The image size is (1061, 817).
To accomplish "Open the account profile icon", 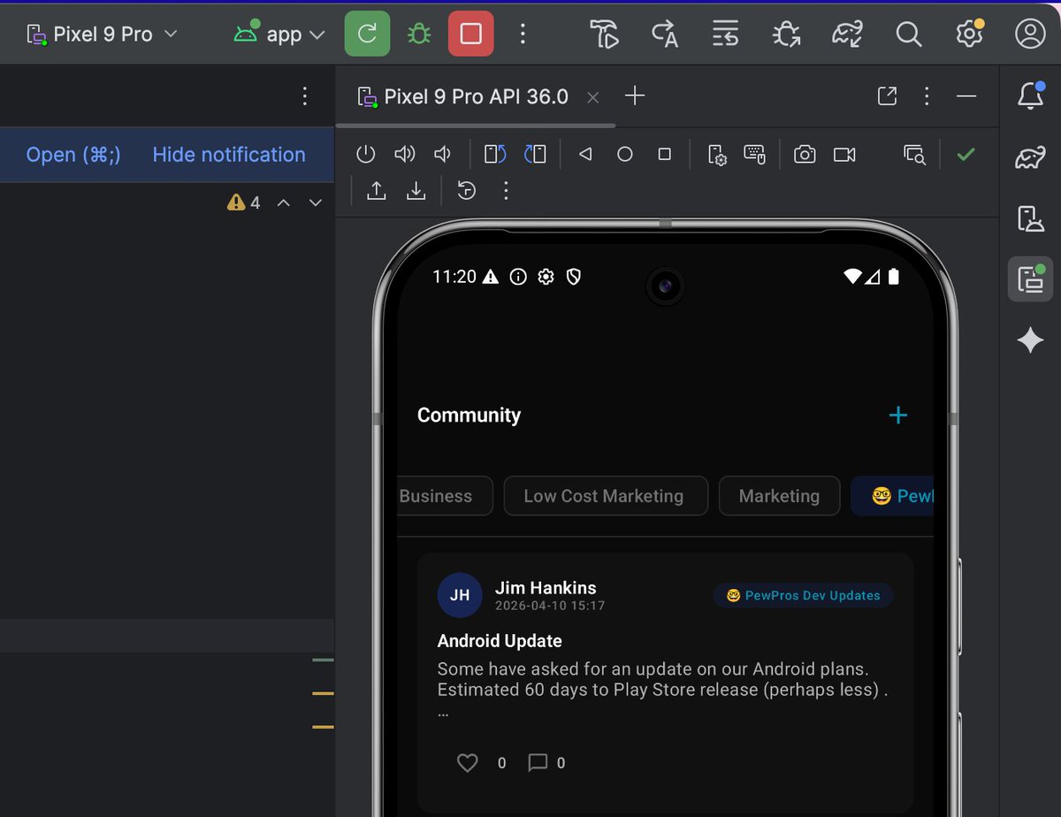I will click(x=1030, y=34).
